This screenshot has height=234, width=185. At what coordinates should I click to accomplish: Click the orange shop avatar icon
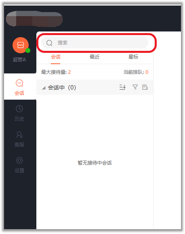click(21, 45)
